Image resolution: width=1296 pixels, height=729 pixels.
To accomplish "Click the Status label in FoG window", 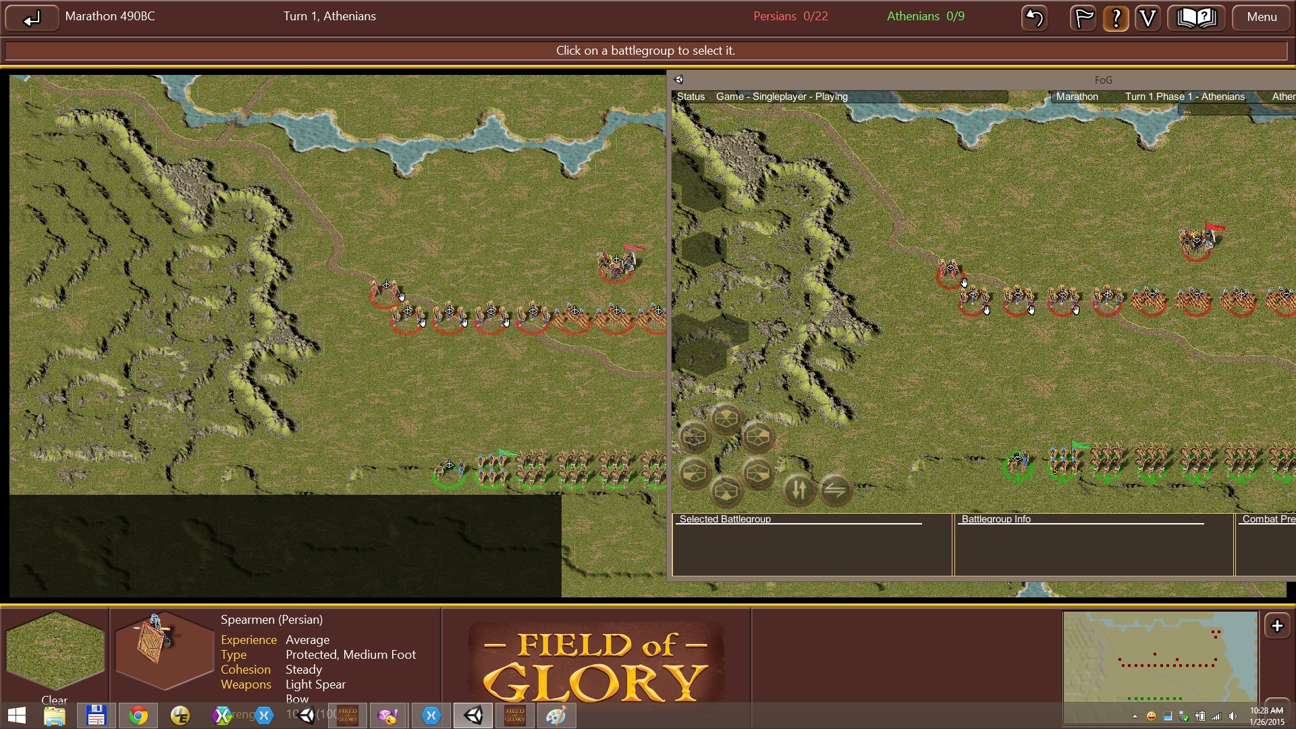I will tap(691, 97).
